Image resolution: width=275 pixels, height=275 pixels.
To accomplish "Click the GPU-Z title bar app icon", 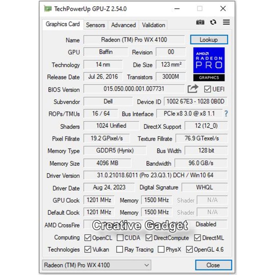I will [48, 9].
